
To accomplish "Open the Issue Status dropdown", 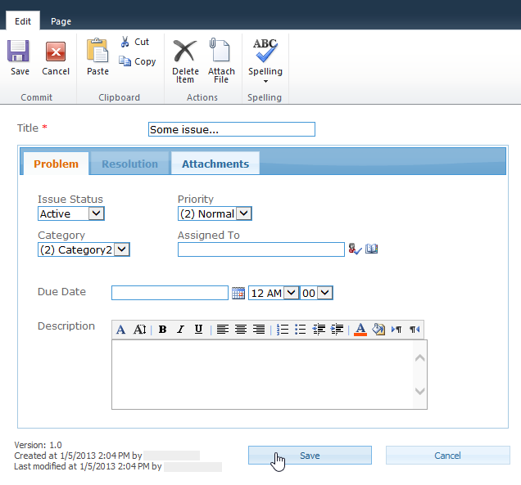I will point(71,213).
